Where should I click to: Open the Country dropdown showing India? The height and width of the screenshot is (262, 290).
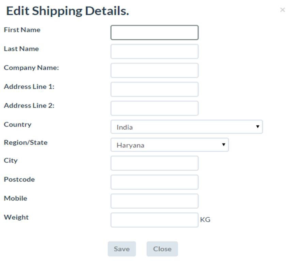point(186,127)
